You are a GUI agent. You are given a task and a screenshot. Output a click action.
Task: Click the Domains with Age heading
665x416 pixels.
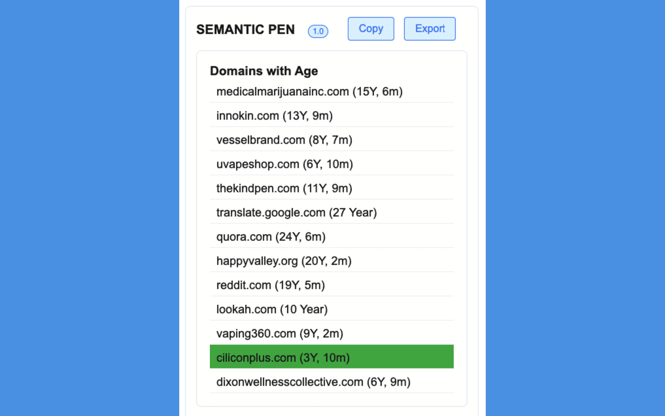tap(264, 71)
